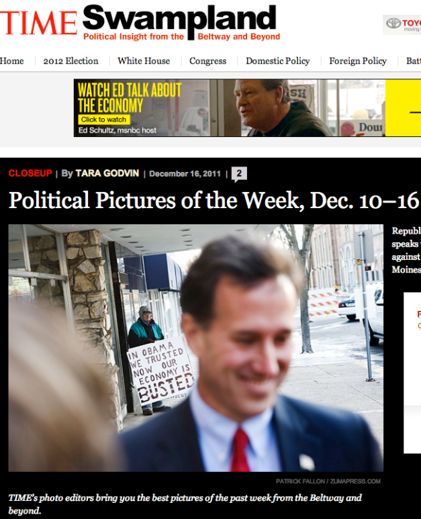Viewport: 421px width, 519px height.
Task: Click the yellow panel on the banner ad
Action: 403,108
